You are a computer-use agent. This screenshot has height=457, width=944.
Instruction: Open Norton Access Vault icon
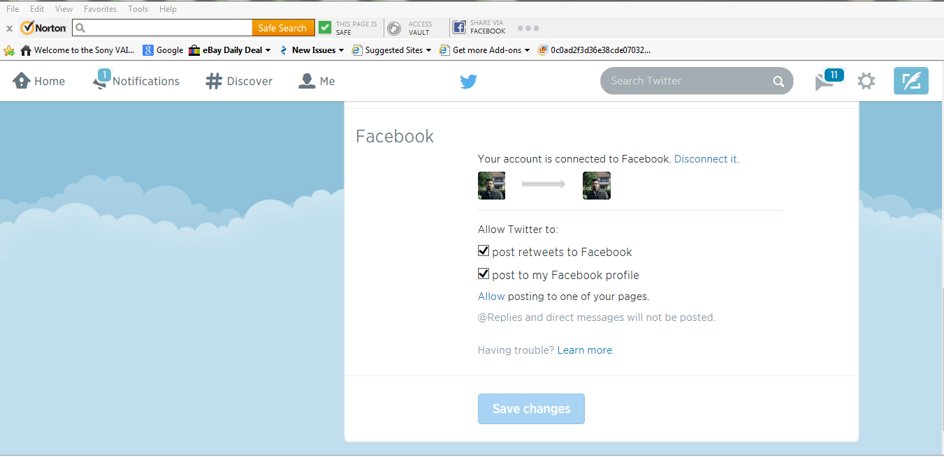pyautogui.click(x=394, y=28)
